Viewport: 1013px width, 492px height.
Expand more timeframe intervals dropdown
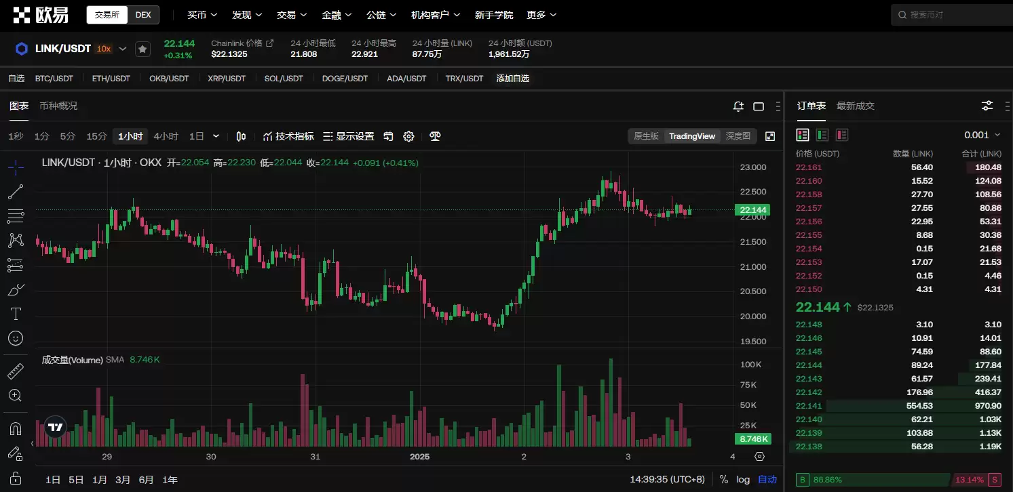click(216, 136)
